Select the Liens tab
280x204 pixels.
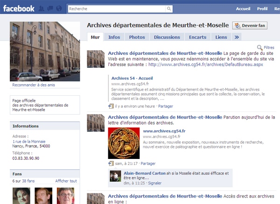tap(221, 37)
